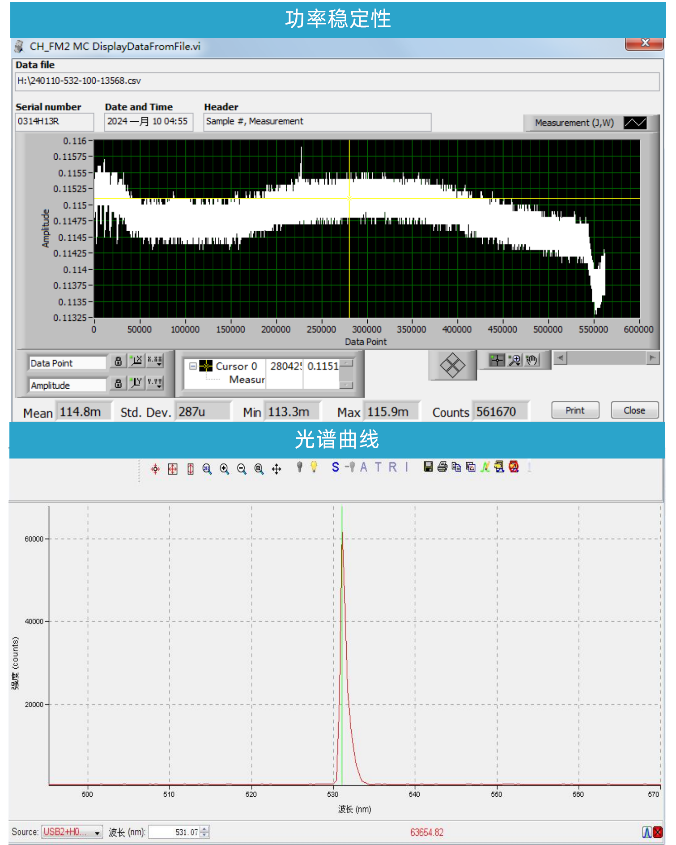The image size is (676, 845).
Task: Click the Amplitude axis name field
Action: [x=68, y=385]
